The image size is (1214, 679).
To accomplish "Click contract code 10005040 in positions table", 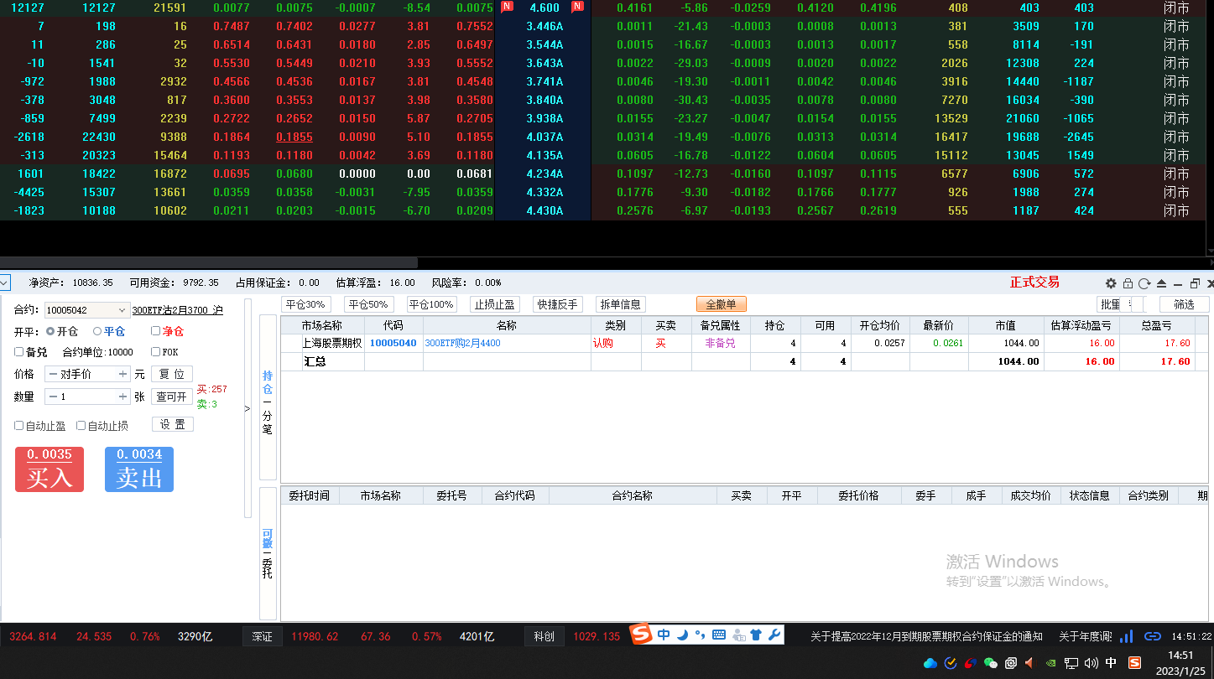I will coord(393,343).
